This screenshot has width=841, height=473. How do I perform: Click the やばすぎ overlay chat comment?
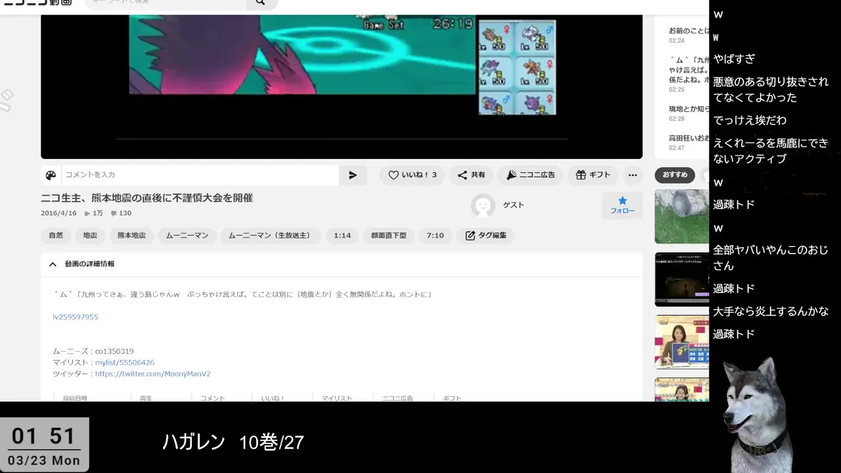click(x=735, y=58)
